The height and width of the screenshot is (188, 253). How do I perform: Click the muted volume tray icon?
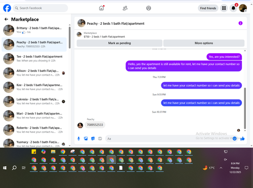[226, 160]
